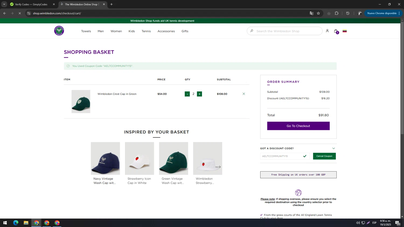Open the volume control in system tray
404x227 pixels.
tap(358, 223)
